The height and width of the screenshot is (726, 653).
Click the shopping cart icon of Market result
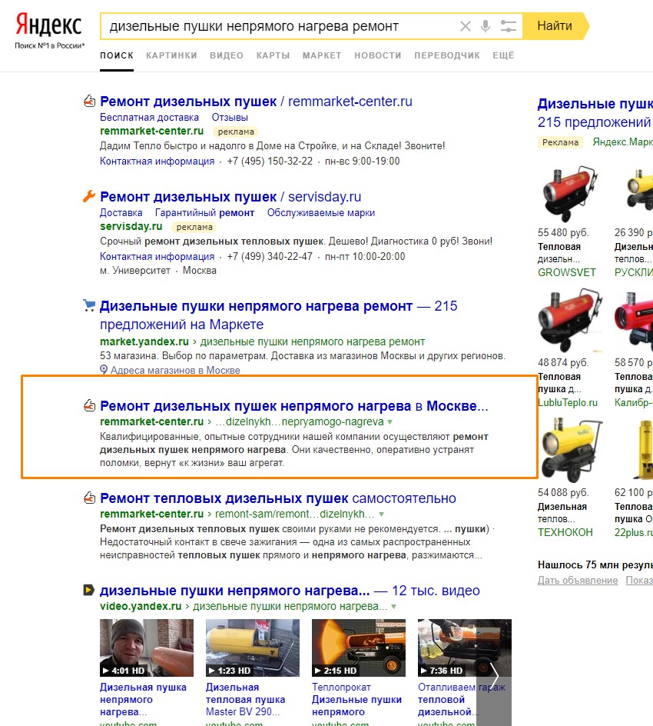click(89, 305)
